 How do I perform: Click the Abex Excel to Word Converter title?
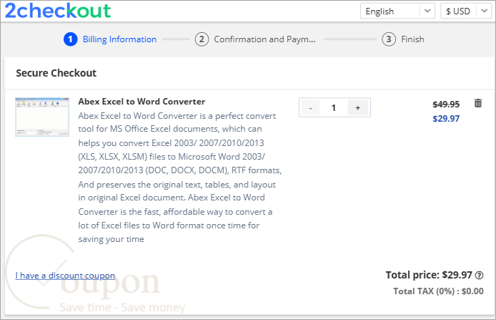pos(142,102)
